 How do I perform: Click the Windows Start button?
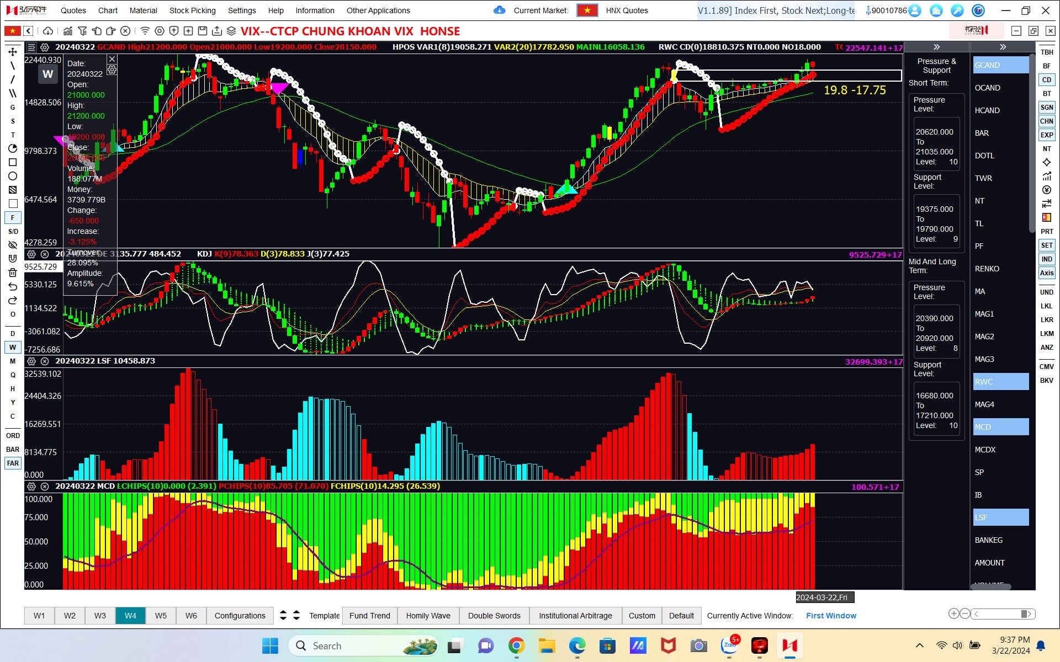click(270, 645)
